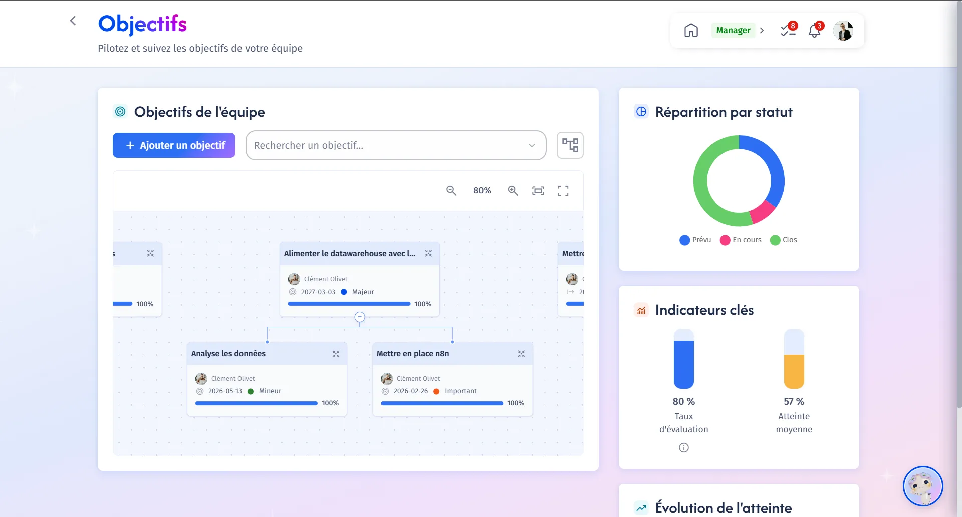Switch the canvas to fullscreen
The image size is (962, 517).
pos(563,191)
